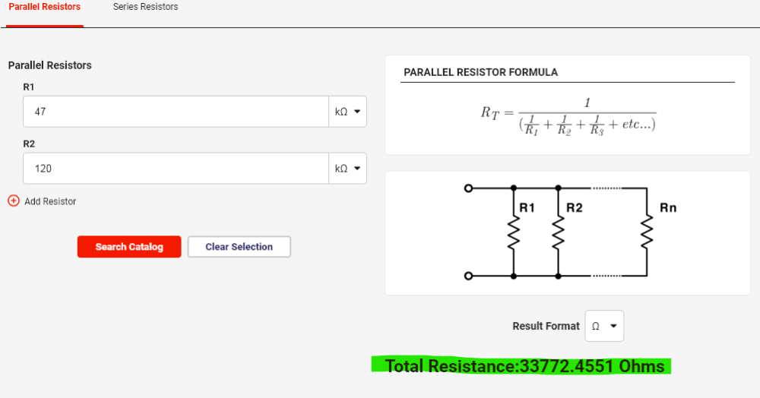Click the top open terminal circle in diagram
The height and width of the screenshot is (398, 760).
click(x=468, y=188)
